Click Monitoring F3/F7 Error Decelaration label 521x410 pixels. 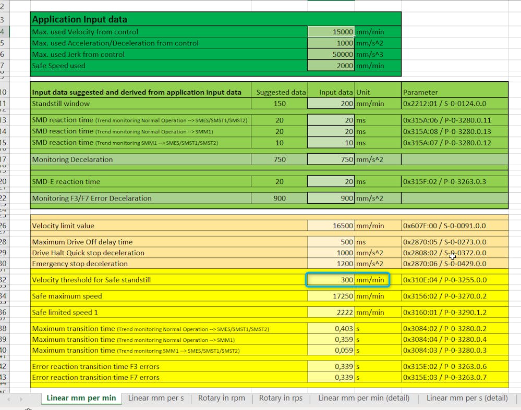coord(92,198)
